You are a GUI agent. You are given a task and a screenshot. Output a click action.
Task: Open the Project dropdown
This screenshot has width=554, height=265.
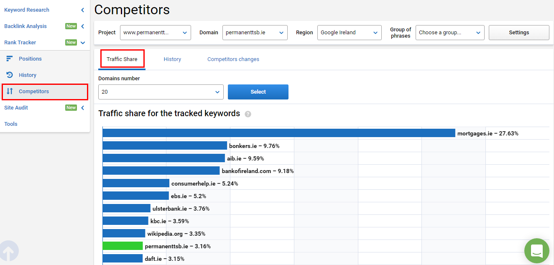coord(156,33)
